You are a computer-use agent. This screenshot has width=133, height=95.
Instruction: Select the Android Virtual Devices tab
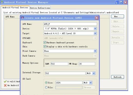(15, 8)
